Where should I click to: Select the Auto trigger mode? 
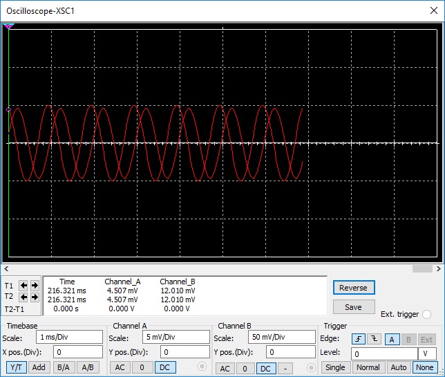398,367
